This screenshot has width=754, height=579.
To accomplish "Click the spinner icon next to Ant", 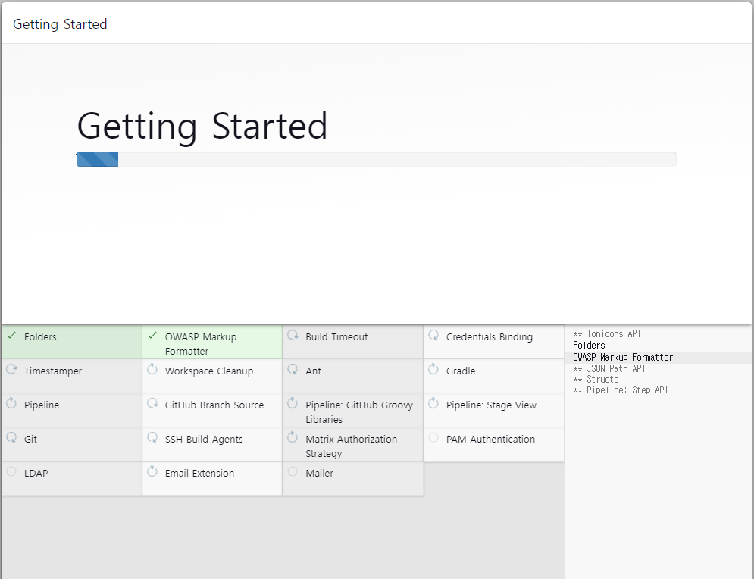I will [x=293, y=369].
